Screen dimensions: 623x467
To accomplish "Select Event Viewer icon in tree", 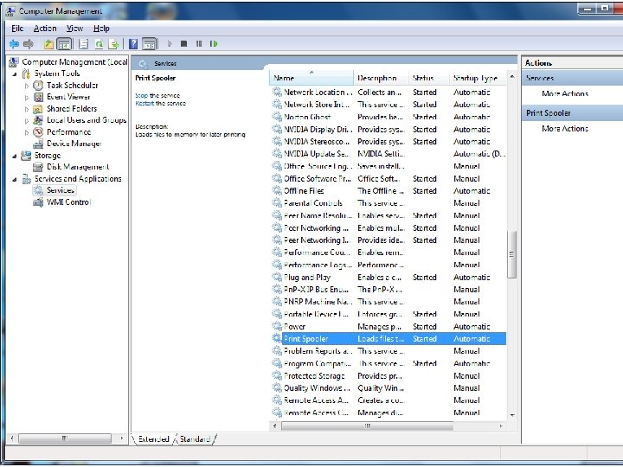I will pos(38,97).
